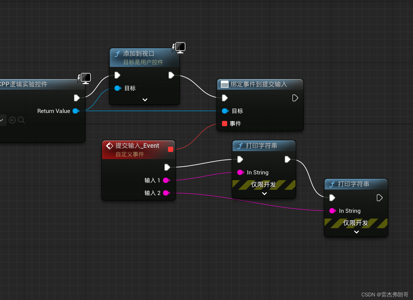The height and width of the screenshot is (300, 413).
Task: Click the Return Value output pin
Action: coord(76,111)
